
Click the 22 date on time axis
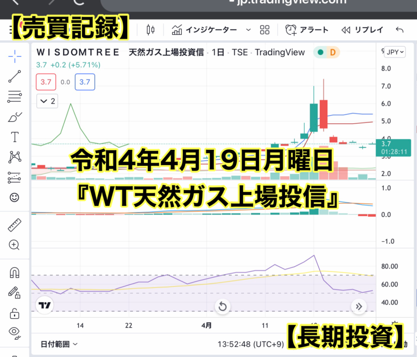pos(129,325)
